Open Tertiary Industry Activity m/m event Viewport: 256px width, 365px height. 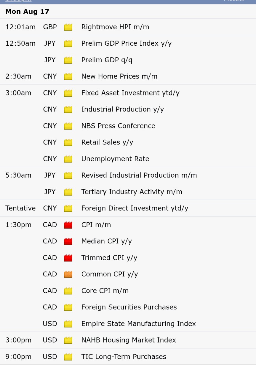(x=132, y=192)
